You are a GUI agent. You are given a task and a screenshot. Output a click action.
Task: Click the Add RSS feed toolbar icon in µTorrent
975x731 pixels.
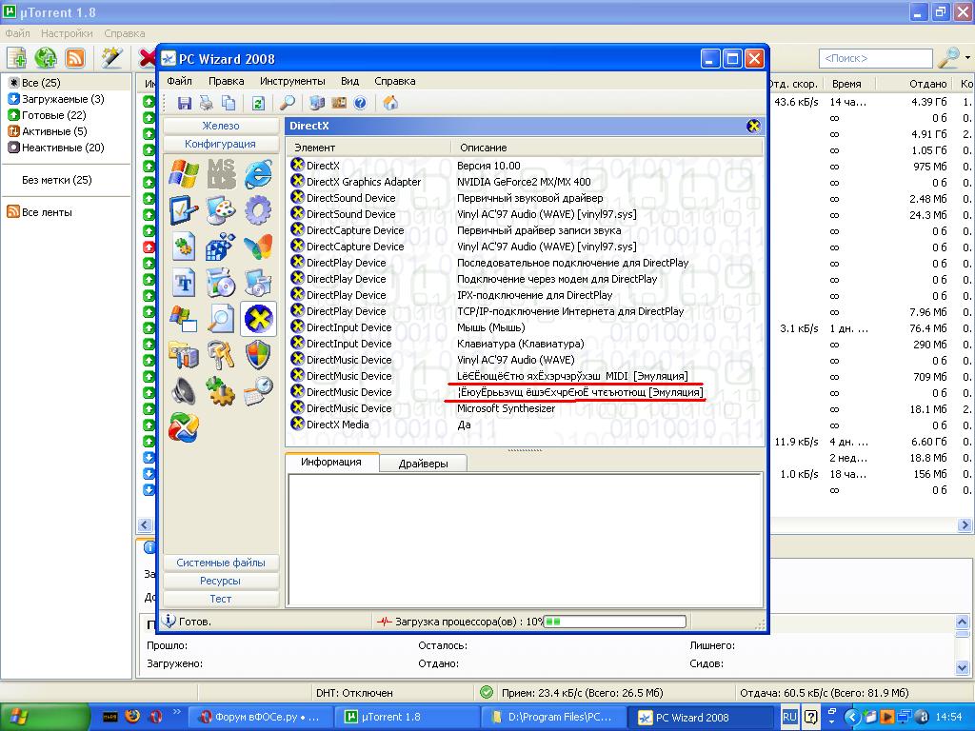(75, 58)
